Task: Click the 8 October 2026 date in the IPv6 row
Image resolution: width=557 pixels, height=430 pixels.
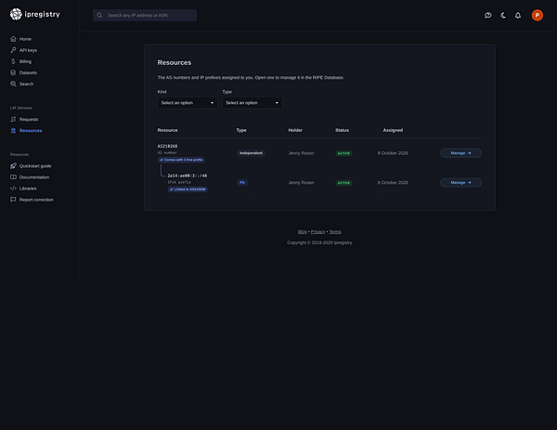Action: [x=393, y=183]
